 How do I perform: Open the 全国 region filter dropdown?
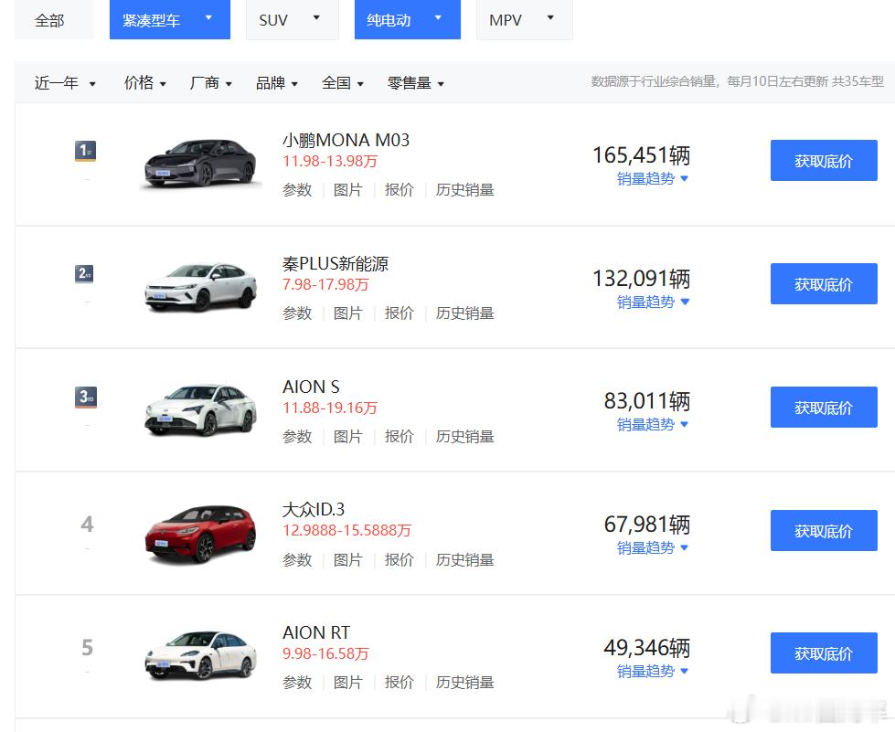tap(343, 83)
